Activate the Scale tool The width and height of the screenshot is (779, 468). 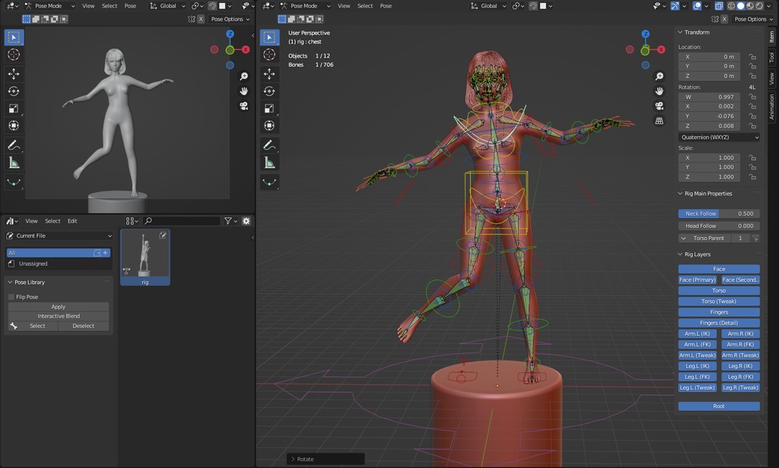270,107
